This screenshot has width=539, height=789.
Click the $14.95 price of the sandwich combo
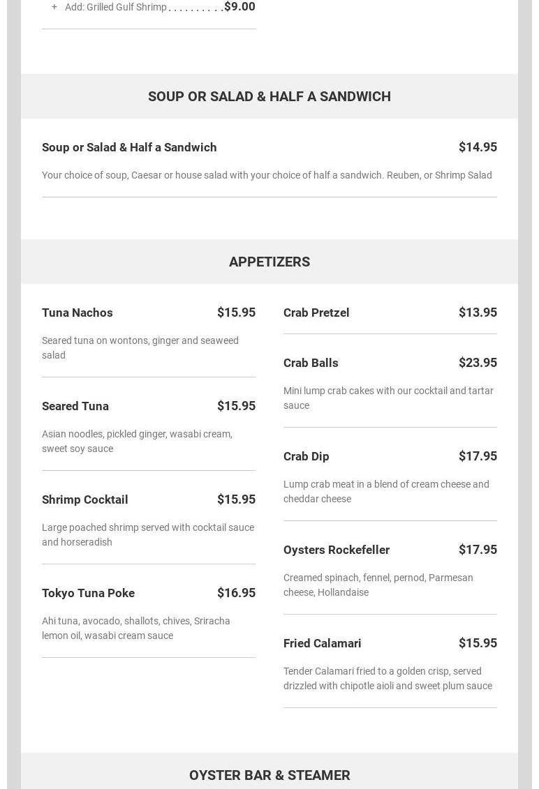pyautogui.click(x=478, y=147)
